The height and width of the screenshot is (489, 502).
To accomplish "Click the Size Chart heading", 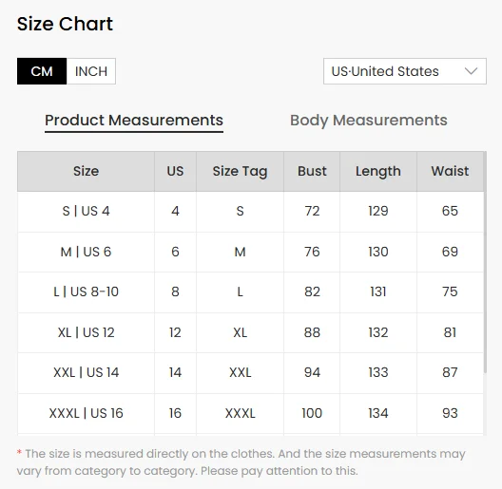I will tap(65, 24).
